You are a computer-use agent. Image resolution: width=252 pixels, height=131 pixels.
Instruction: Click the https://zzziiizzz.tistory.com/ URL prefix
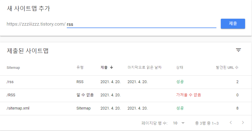pyautogui.click(x=36, y=24)
